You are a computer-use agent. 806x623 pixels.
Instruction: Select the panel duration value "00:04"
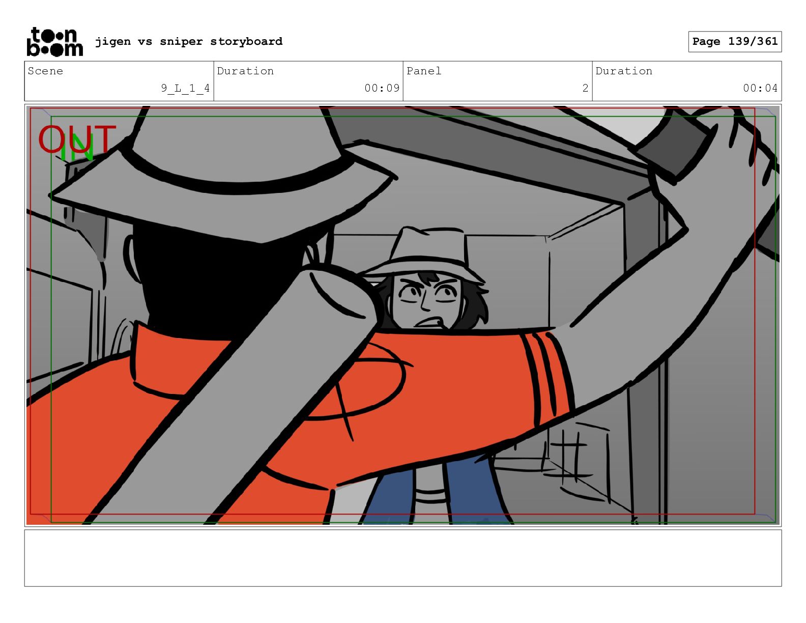point(760,88)
